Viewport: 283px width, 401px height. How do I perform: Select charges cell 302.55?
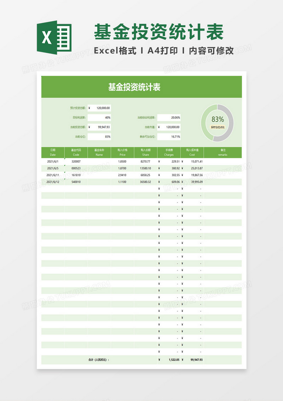[x=169, y=175]
